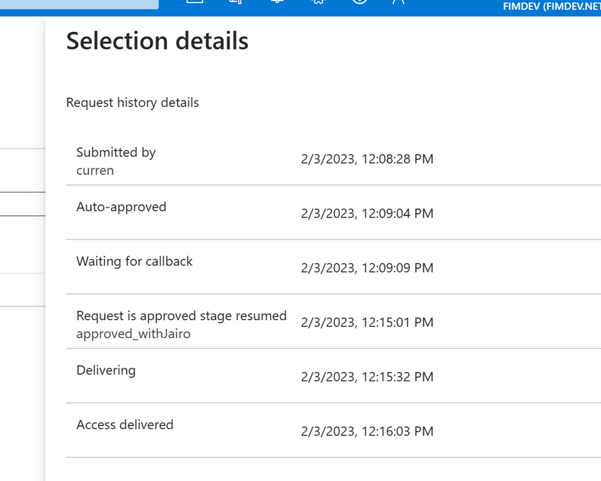Select the 'Delivering' history entry
The width and height of the screenshot is (601, 481).
point(106,370)
